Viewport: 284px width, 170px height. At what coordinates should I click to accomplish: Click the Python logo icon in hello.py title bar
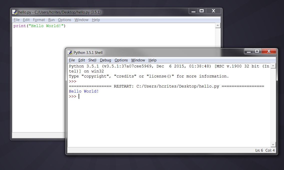click(15, 12)
